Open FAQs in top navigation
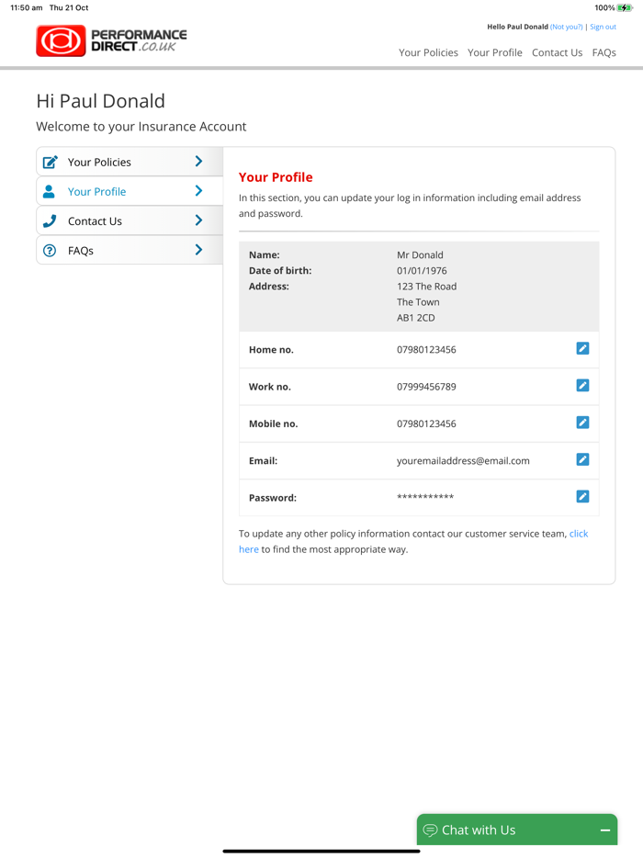Image resolution: width=643 pixels, height=858 pixels. click(x=604, y=52)
